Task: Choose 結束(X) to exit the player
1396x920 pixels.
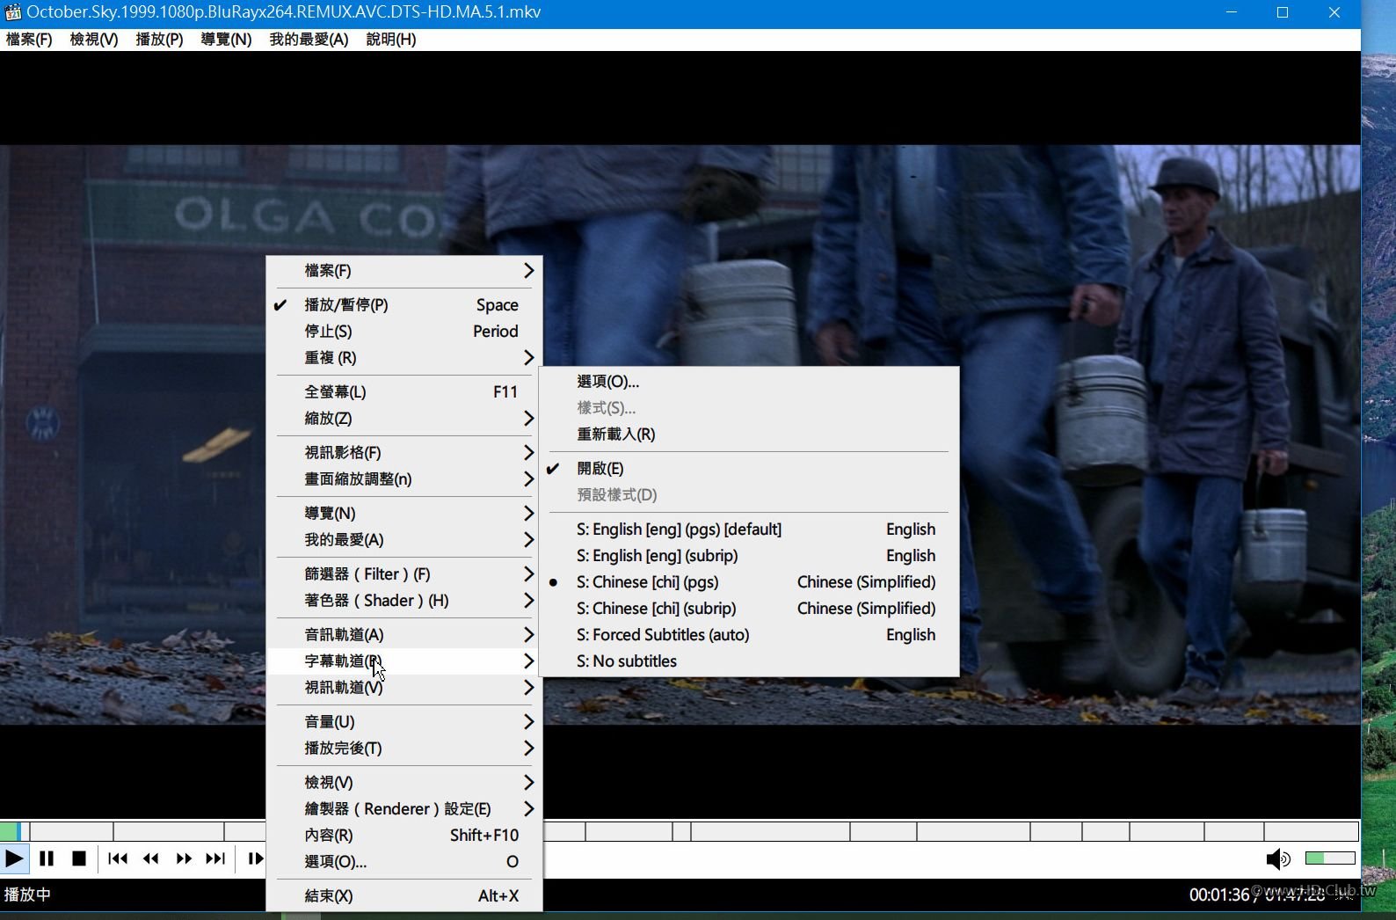Action: 404,896
